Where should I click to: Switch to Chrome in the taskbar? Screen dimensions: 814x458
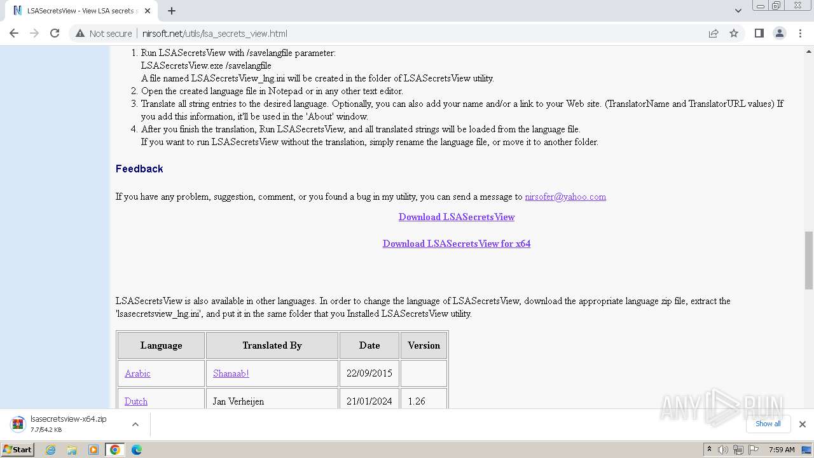click(115, 450)
